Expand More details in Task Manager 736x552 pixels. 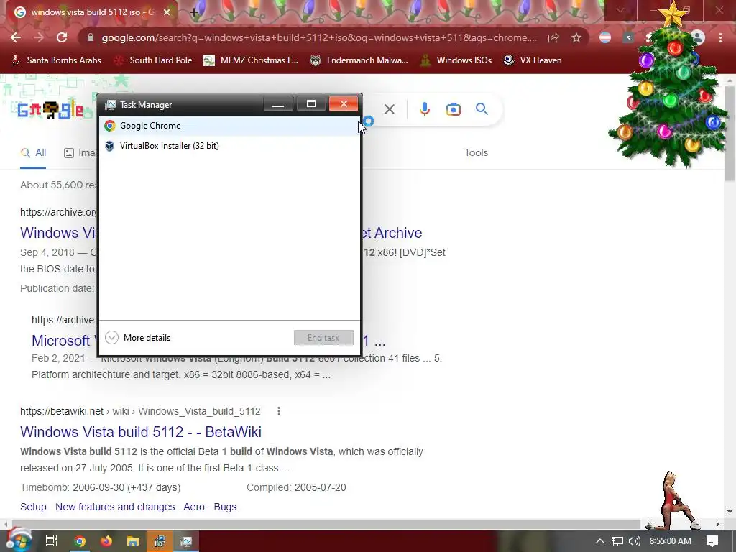[138, 338]
